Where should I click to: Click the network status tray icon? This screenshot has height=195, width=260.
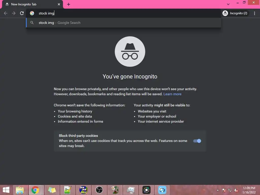coord(230,190)
